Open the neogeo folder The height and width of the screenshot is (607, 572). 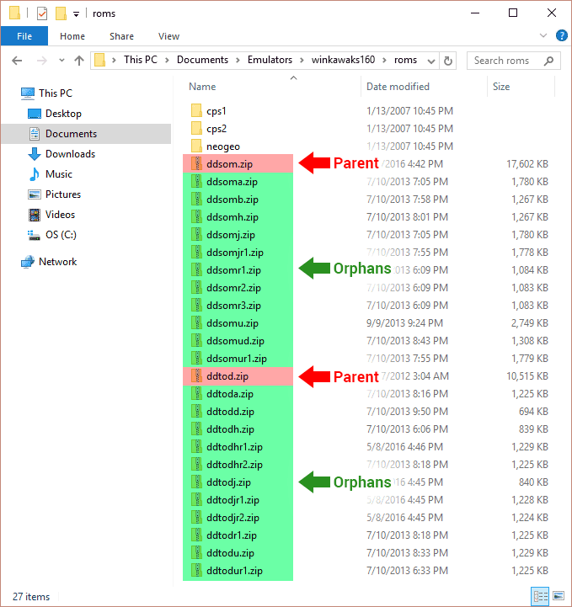tap(222, 146)
